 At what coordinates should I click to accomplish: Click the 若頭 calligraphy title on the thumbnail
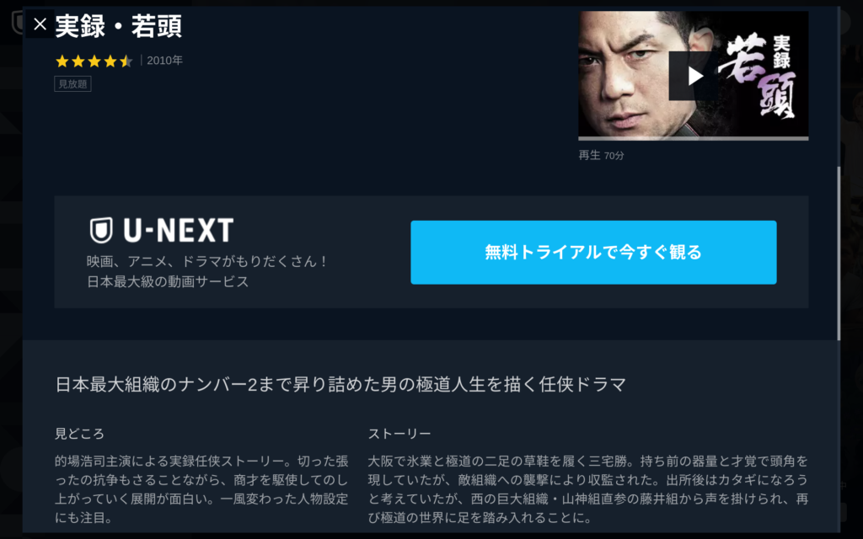[x=759, y=76]
